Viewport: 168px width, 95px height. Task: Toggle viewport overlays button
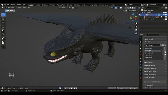click(121, 8)
